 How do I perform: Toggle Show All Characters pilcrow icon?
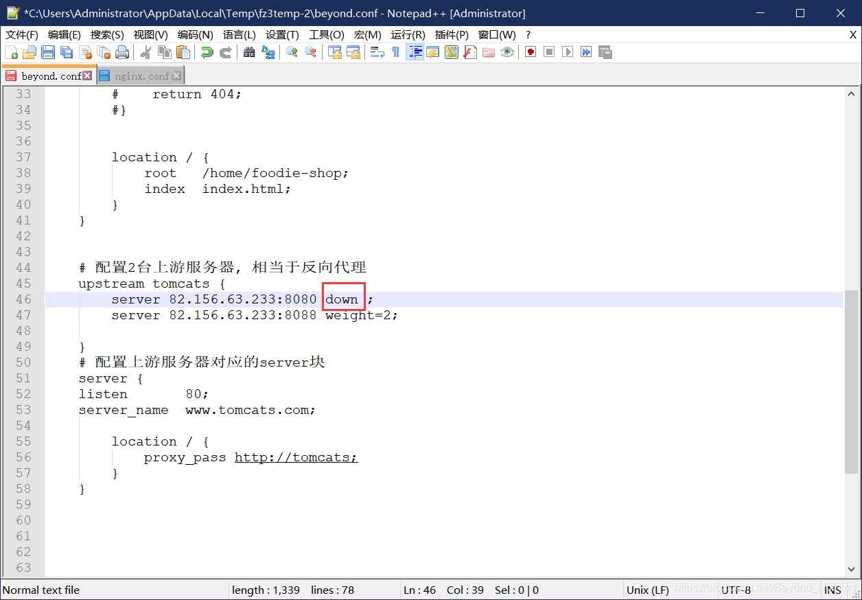tap(395, 52)
